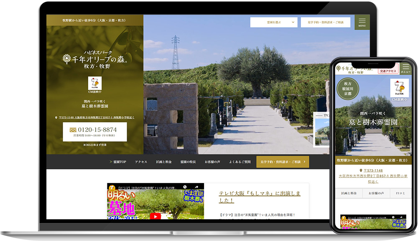
Task: Tap the お客様の声 tab on the phone
Action: coord(376,193)
